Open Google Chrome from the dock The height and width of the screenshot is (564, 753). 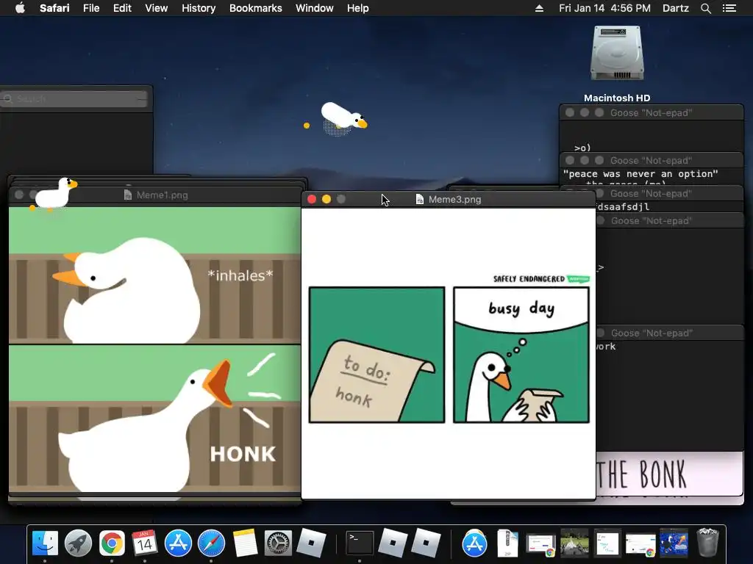tap(112, 543)
